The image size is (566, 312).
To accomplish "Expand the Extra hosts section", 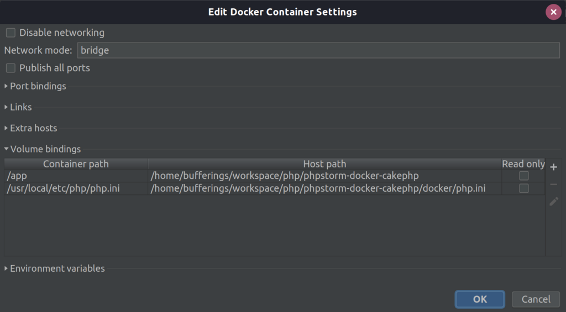I will 33,128.
